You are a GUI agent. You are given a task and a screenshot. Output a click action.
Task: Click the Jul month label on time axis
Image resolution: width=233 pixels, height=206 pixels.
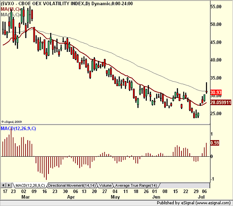tap(201, 197)
